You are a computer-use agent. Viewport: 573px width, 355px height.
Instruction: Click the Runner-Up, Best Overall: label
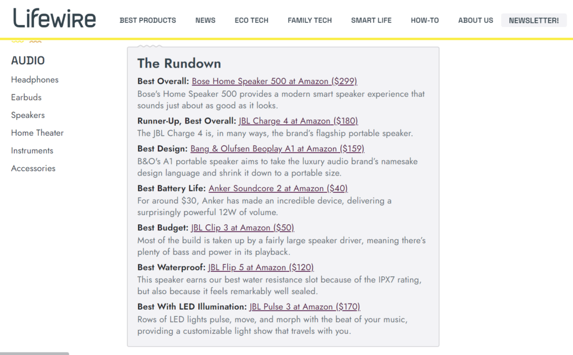187,121
